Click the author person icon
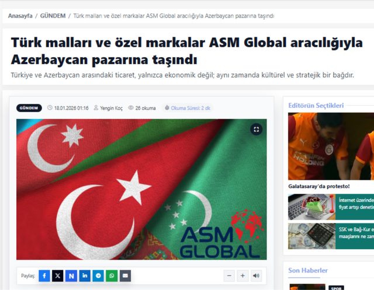This screenshot has width=374, height=290. point(96,107)
